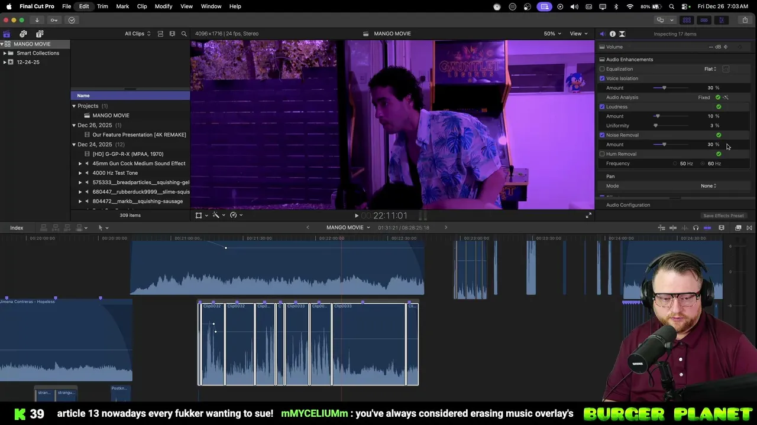Open the Trim menu
The width and height of the screenshot is (757, 425).
[x=102, y=6]
